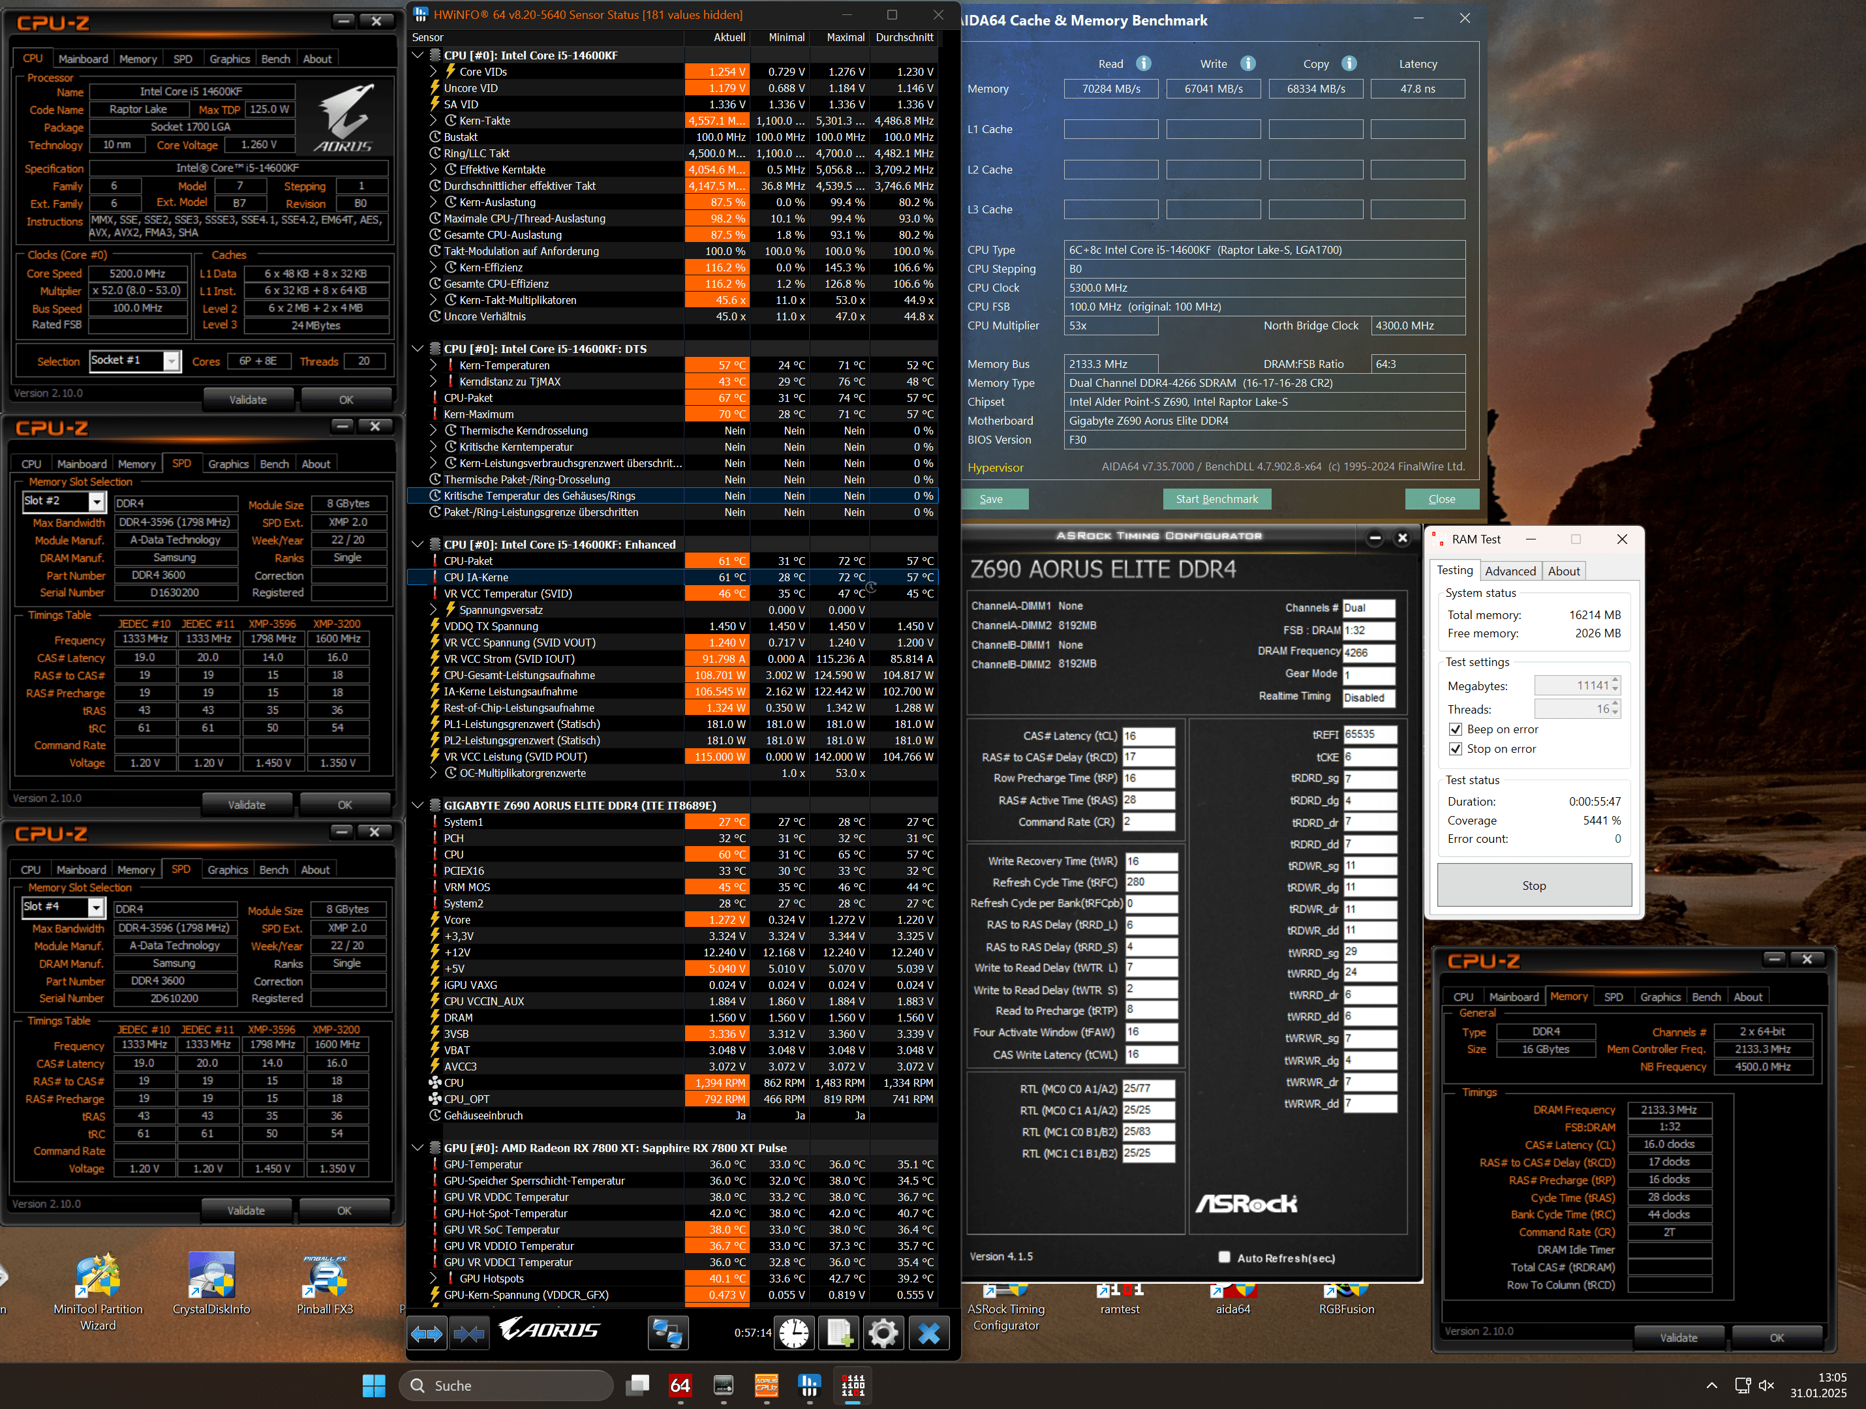Click the HWiNFO expand columns arrows icon
This screenshot has height=1409, width=1866.
point(426,1334)
